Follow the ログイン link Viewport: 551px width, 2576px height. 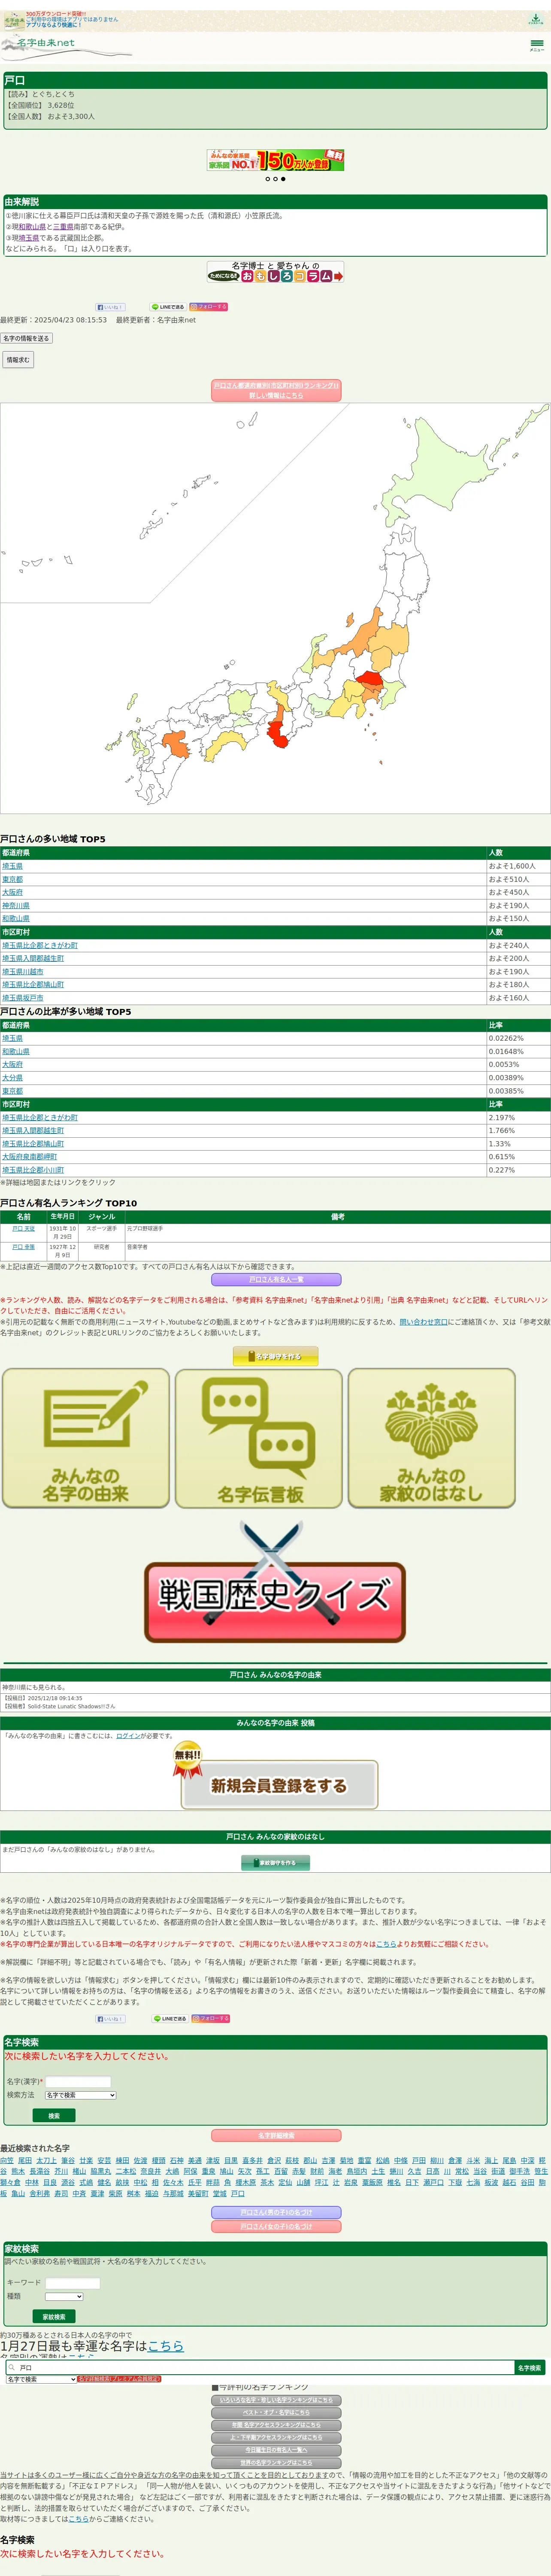pyautogui.click(x=128, y=1736)
